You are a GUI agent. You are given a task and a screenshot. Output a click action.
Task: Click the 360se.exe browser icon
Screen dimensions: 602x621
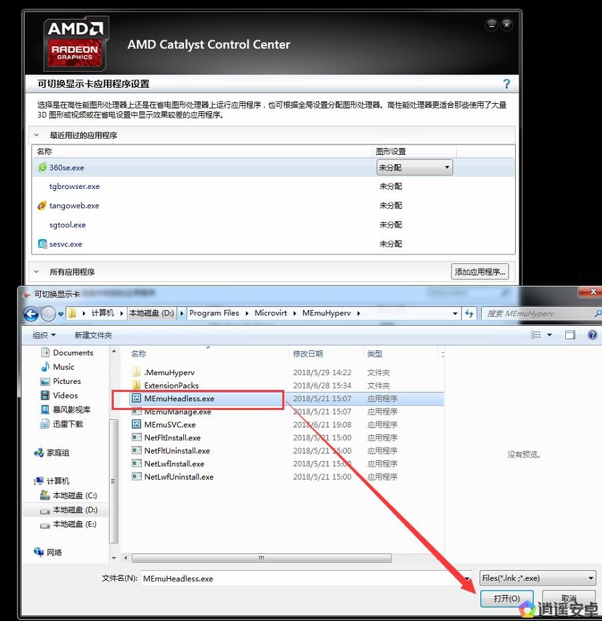coord(43,167)
